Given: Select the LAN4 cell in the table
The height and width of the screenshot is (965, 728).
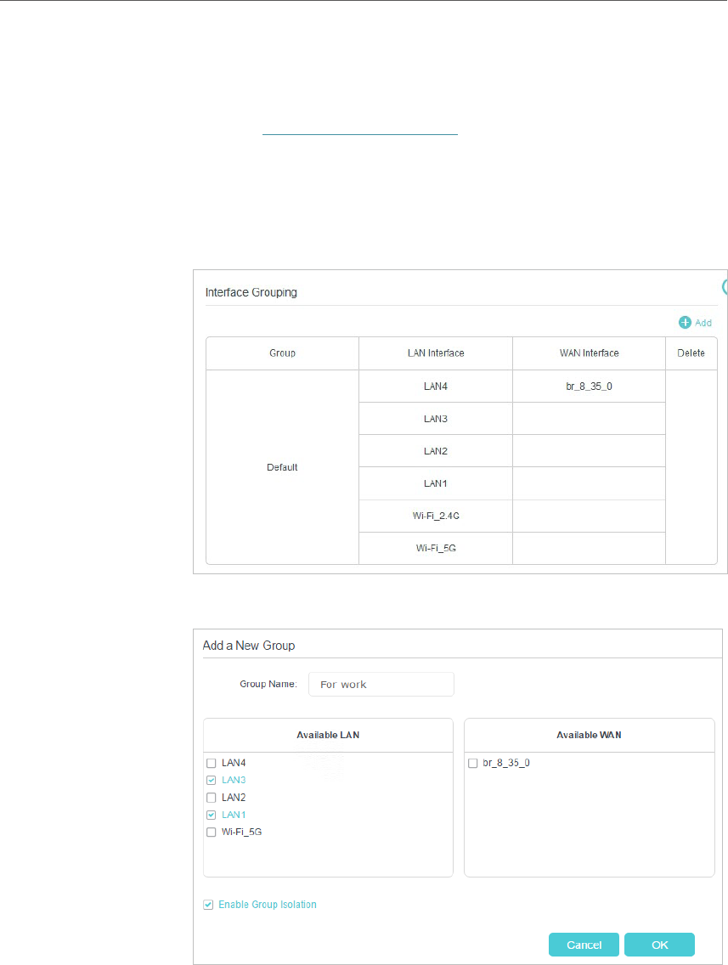Looking at the screenshot, I should tap(436, 387).
